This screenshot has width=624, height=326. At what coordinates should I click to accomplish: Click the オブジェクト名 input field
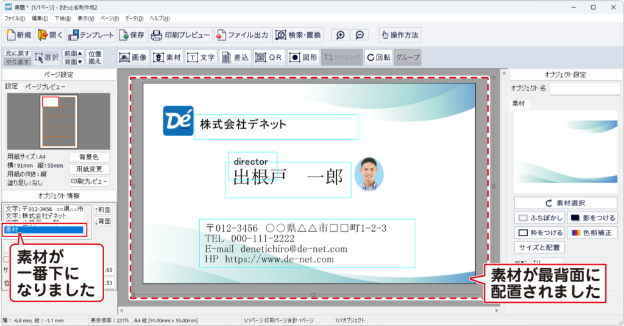[584, 89]
